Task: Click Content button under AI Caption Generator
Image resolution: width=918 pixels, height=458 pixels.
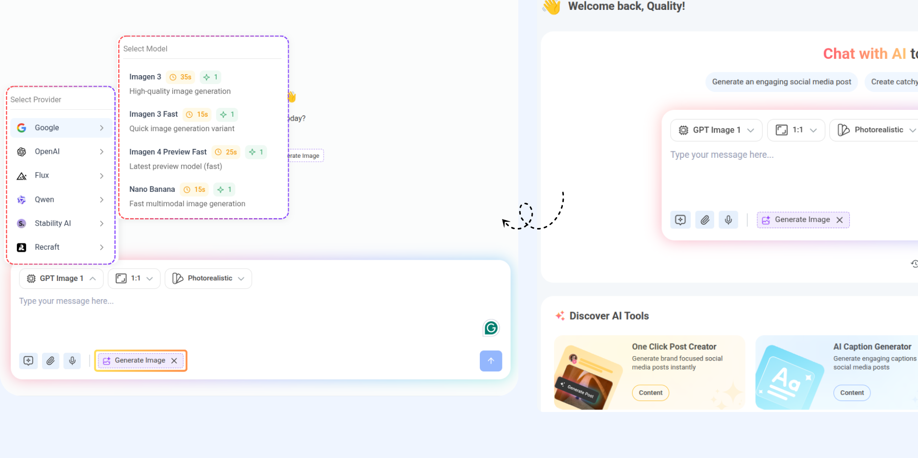Action: pyautogui.click(x=852, y=393)
